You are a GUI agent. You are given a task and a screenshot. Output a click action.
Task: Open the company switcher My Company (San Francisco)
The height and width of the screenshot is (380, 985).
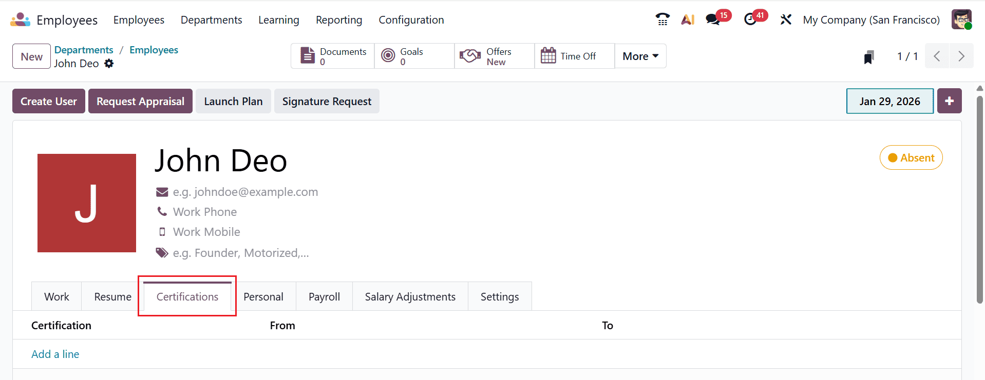click(x=871, y=19)
